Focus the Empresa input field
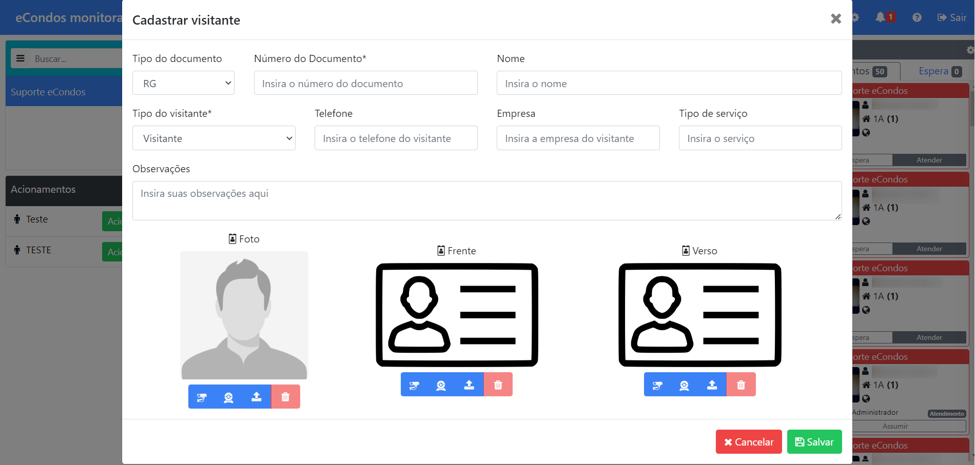 point(578,138)
